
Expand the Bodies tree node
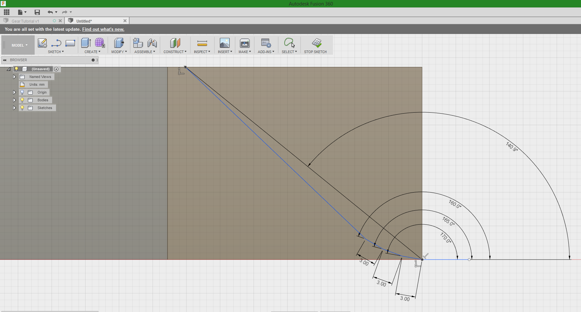point(14,100)
